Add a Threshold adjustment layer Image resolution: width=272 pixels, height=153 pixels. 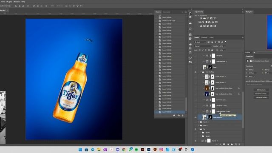(208, 26)
